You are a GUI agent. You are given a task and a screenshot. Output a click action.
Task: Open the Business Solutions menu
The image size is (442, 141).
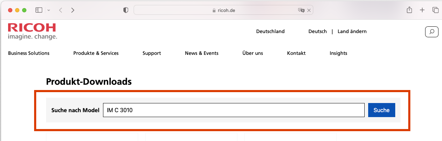coord(29,53)
